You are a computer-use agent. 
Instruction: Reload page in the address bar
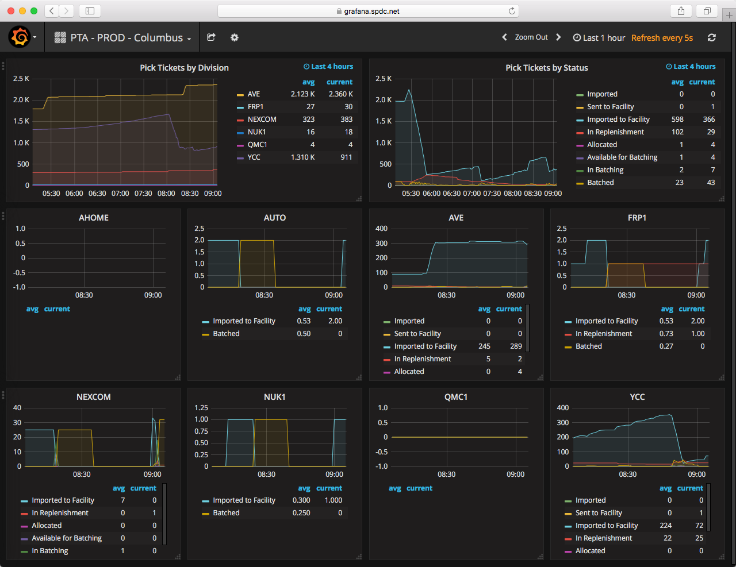512,11
